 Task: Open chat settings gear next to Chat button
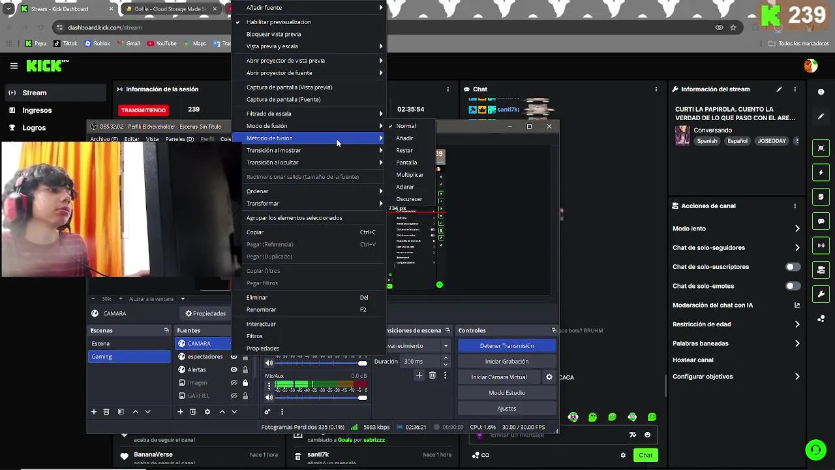(x=623, y=455)
